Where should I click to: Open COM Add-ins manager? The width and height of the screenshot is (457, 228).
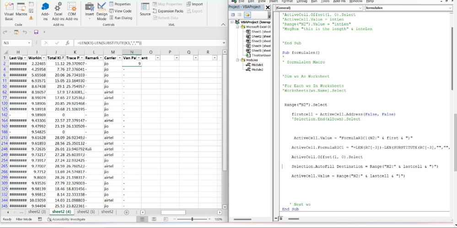pos(72,11)
